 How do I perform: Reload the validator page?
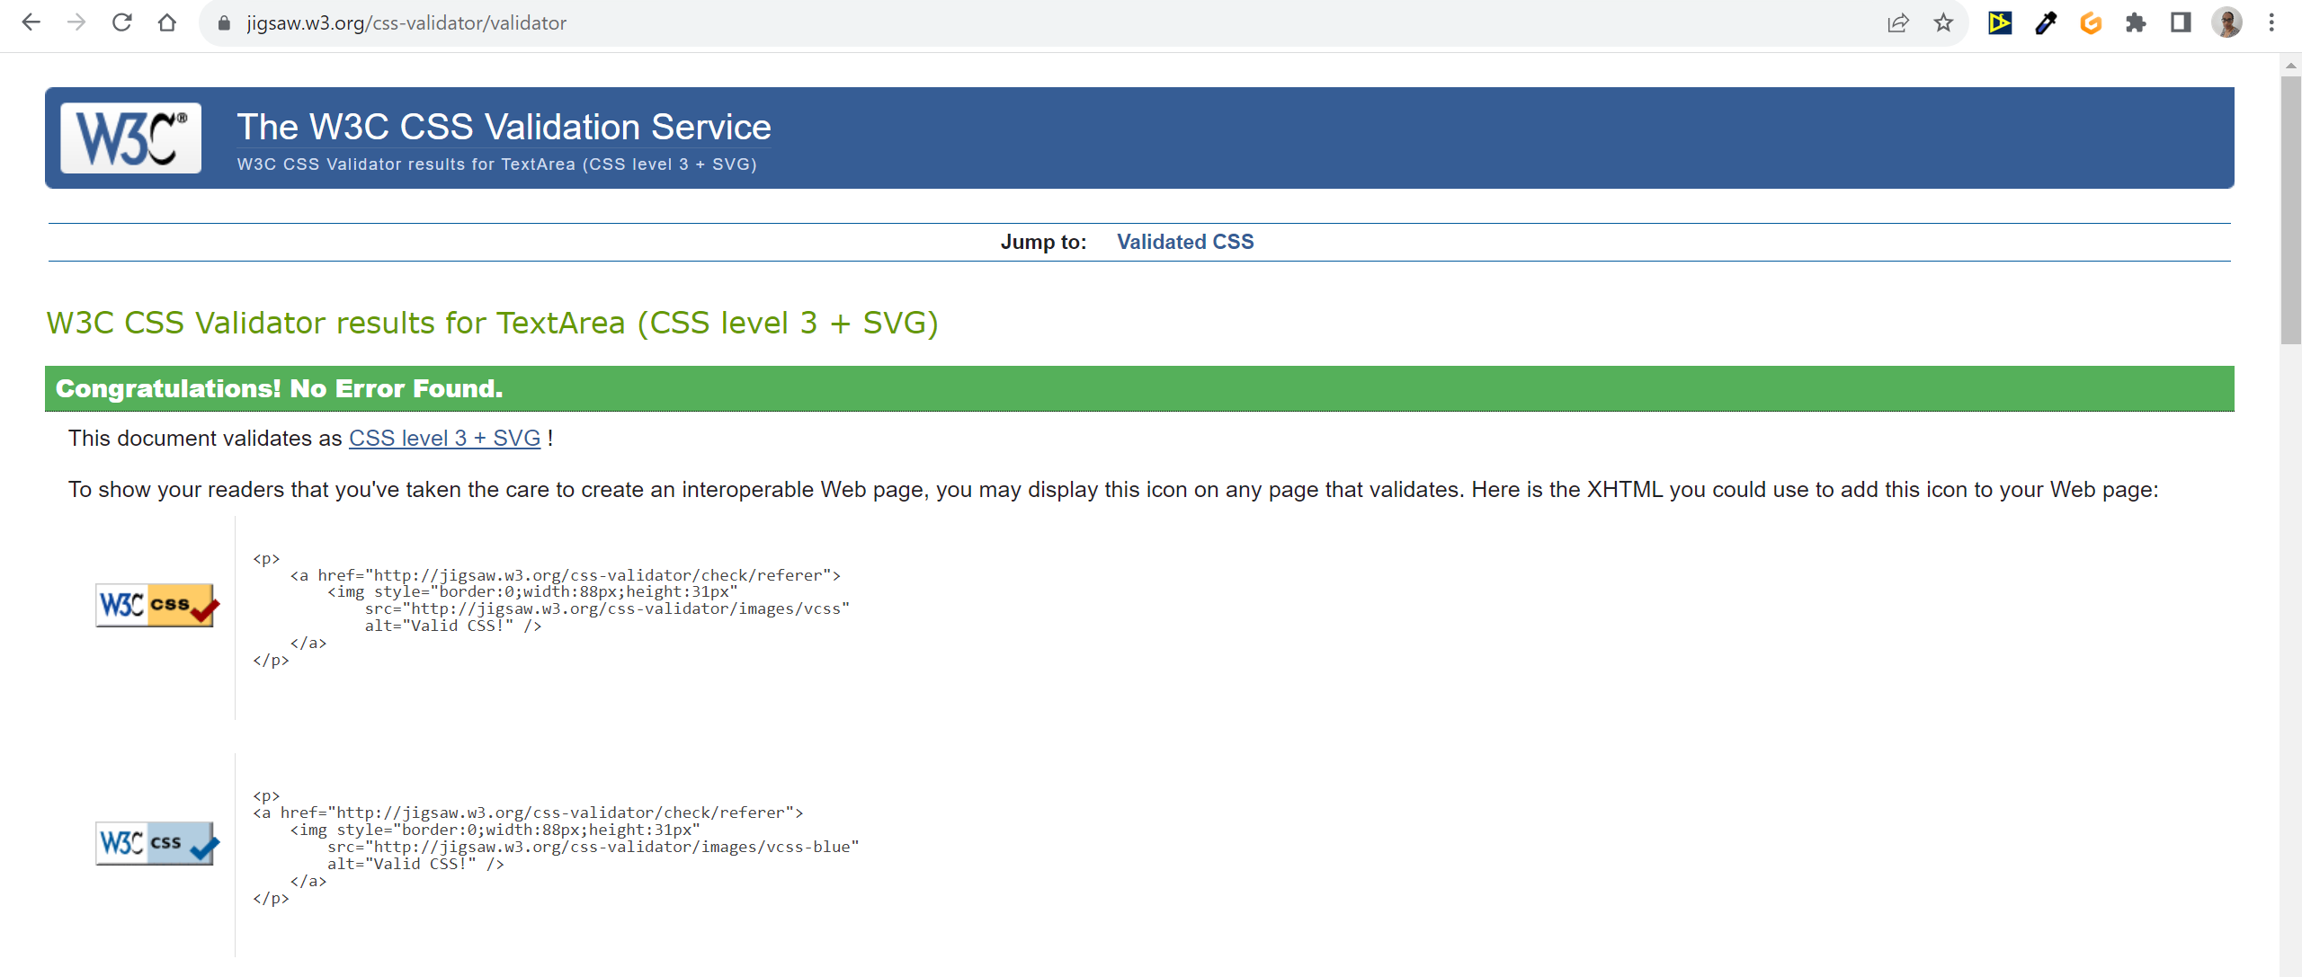point(122,22)
